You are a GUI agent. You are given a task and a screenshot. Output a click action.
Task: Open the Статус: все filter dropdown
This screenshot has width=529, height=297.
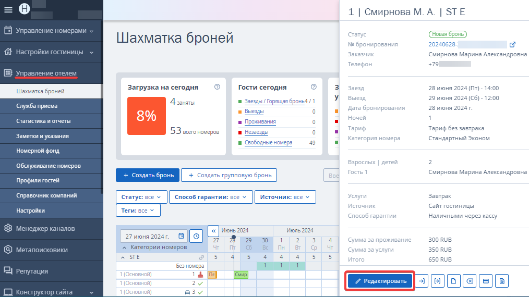coord(141,197)
